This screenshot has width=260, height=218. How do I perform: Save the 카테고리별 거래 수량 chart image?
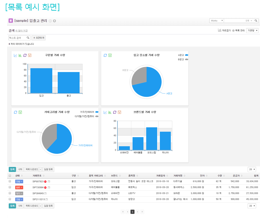pos(20,112)
